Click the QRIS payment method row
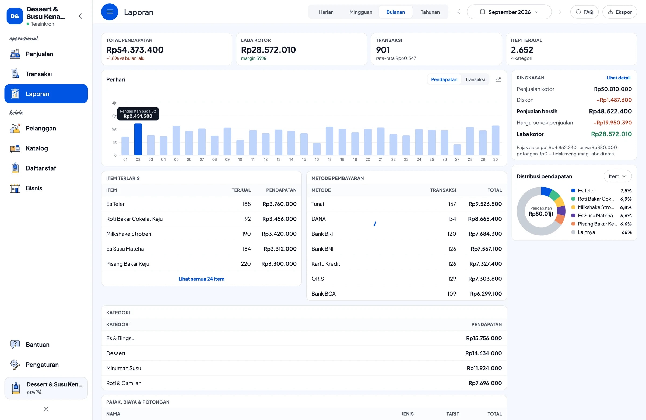This screenshot has height=420, width=646. tap(406, 279)
